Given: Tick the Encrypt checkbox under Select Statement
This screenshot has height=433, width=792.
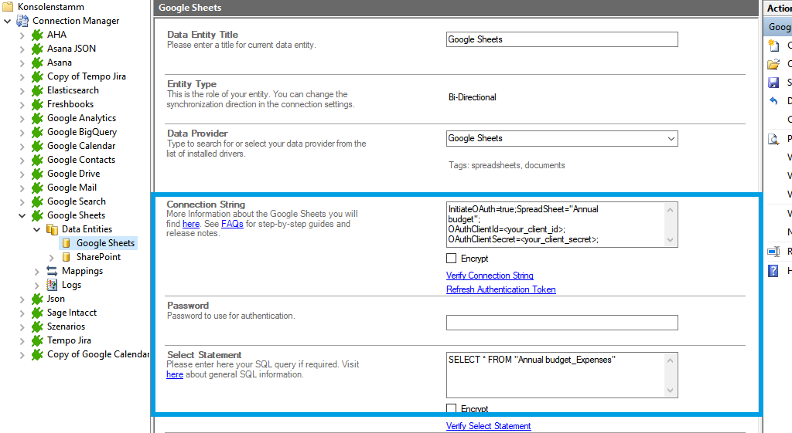Looking at the screenshot, I should point(452,409).
